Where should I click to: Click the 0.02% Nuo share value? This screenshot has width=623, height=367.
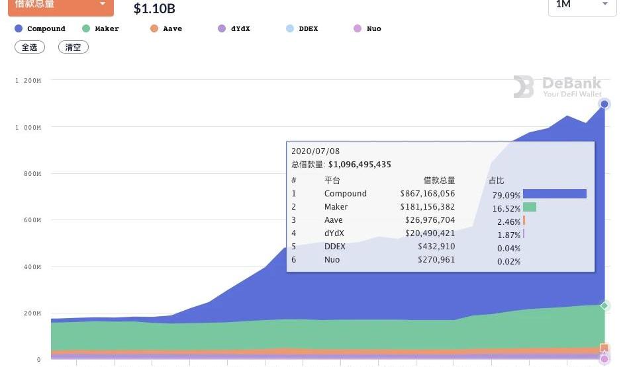[508, 261]
